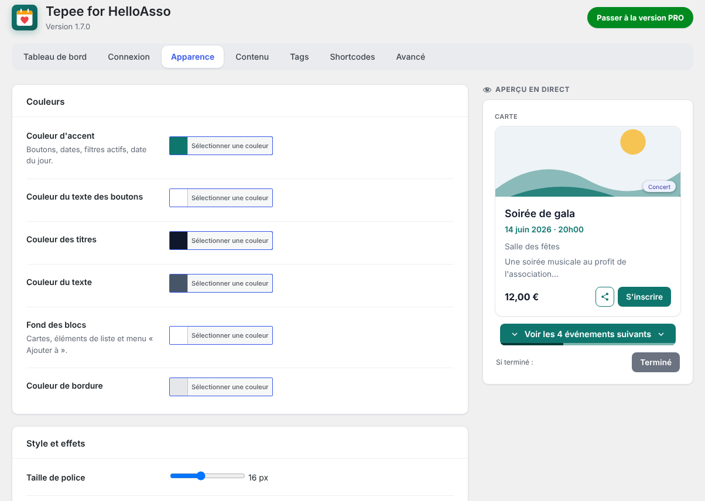Click Passer à la version PRO

[x=640, y=18]
